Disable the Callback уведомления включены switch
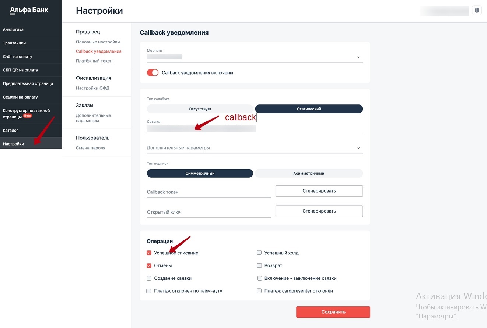 tap(153, 73)
